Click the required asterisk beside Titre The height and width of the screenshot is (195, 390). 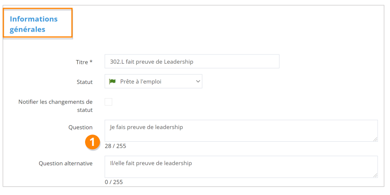point(91,62)
